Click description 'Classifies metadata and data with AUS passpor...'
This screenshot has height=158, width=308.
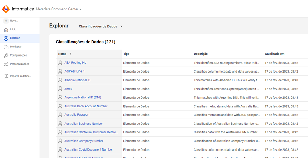(227, 115)
